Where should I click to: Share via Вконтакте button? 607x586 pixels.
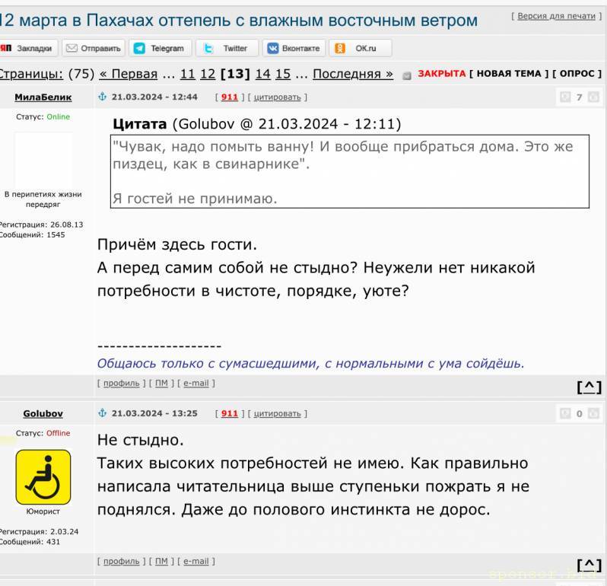pos(294,48)
